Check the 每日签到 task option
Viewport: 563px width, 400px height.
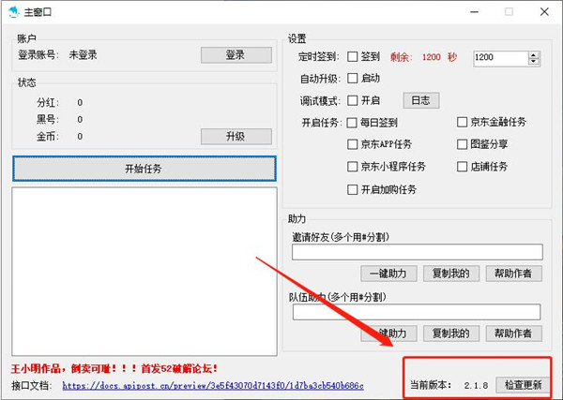pyautogui.click(x=353, y=123)
